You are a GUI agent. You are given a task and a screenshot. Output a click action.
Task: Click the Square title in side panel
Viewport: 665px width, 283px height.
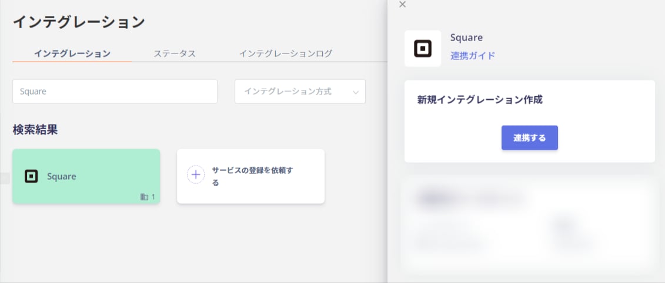point(466,38)
